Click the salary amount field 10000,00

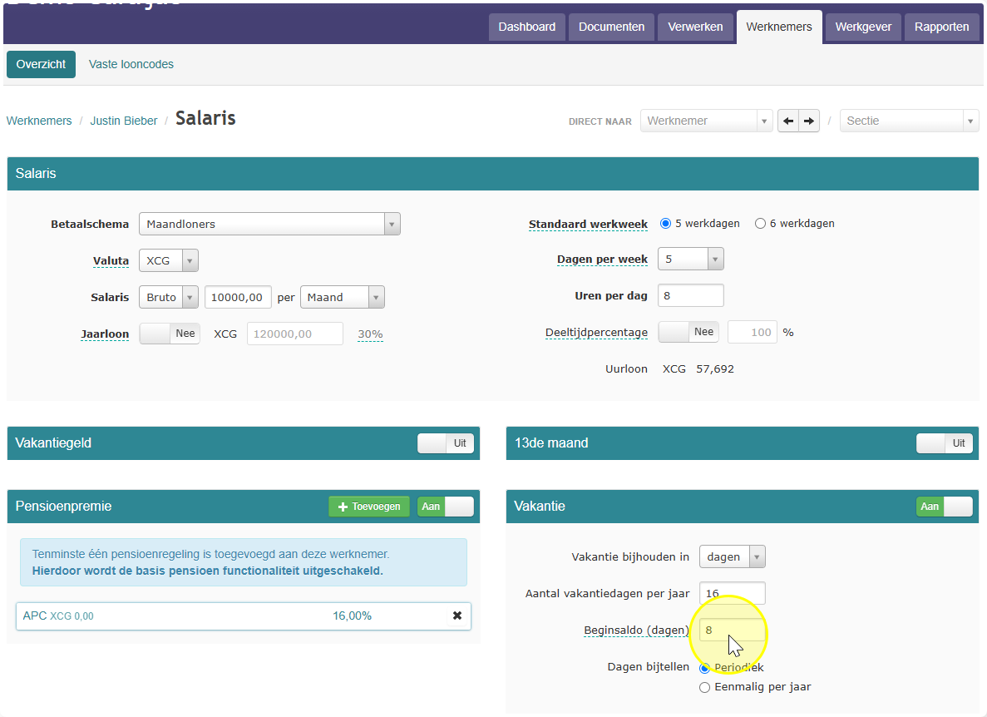238,297
